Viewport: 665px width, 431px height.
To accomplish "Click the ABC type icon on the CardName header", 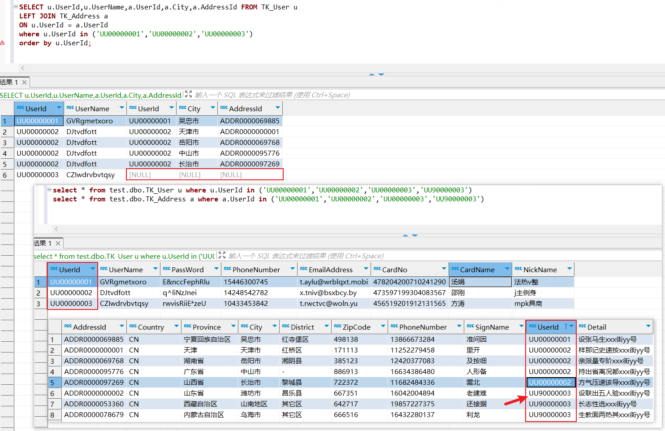I will pyautogui.click(x=455, y=269).
